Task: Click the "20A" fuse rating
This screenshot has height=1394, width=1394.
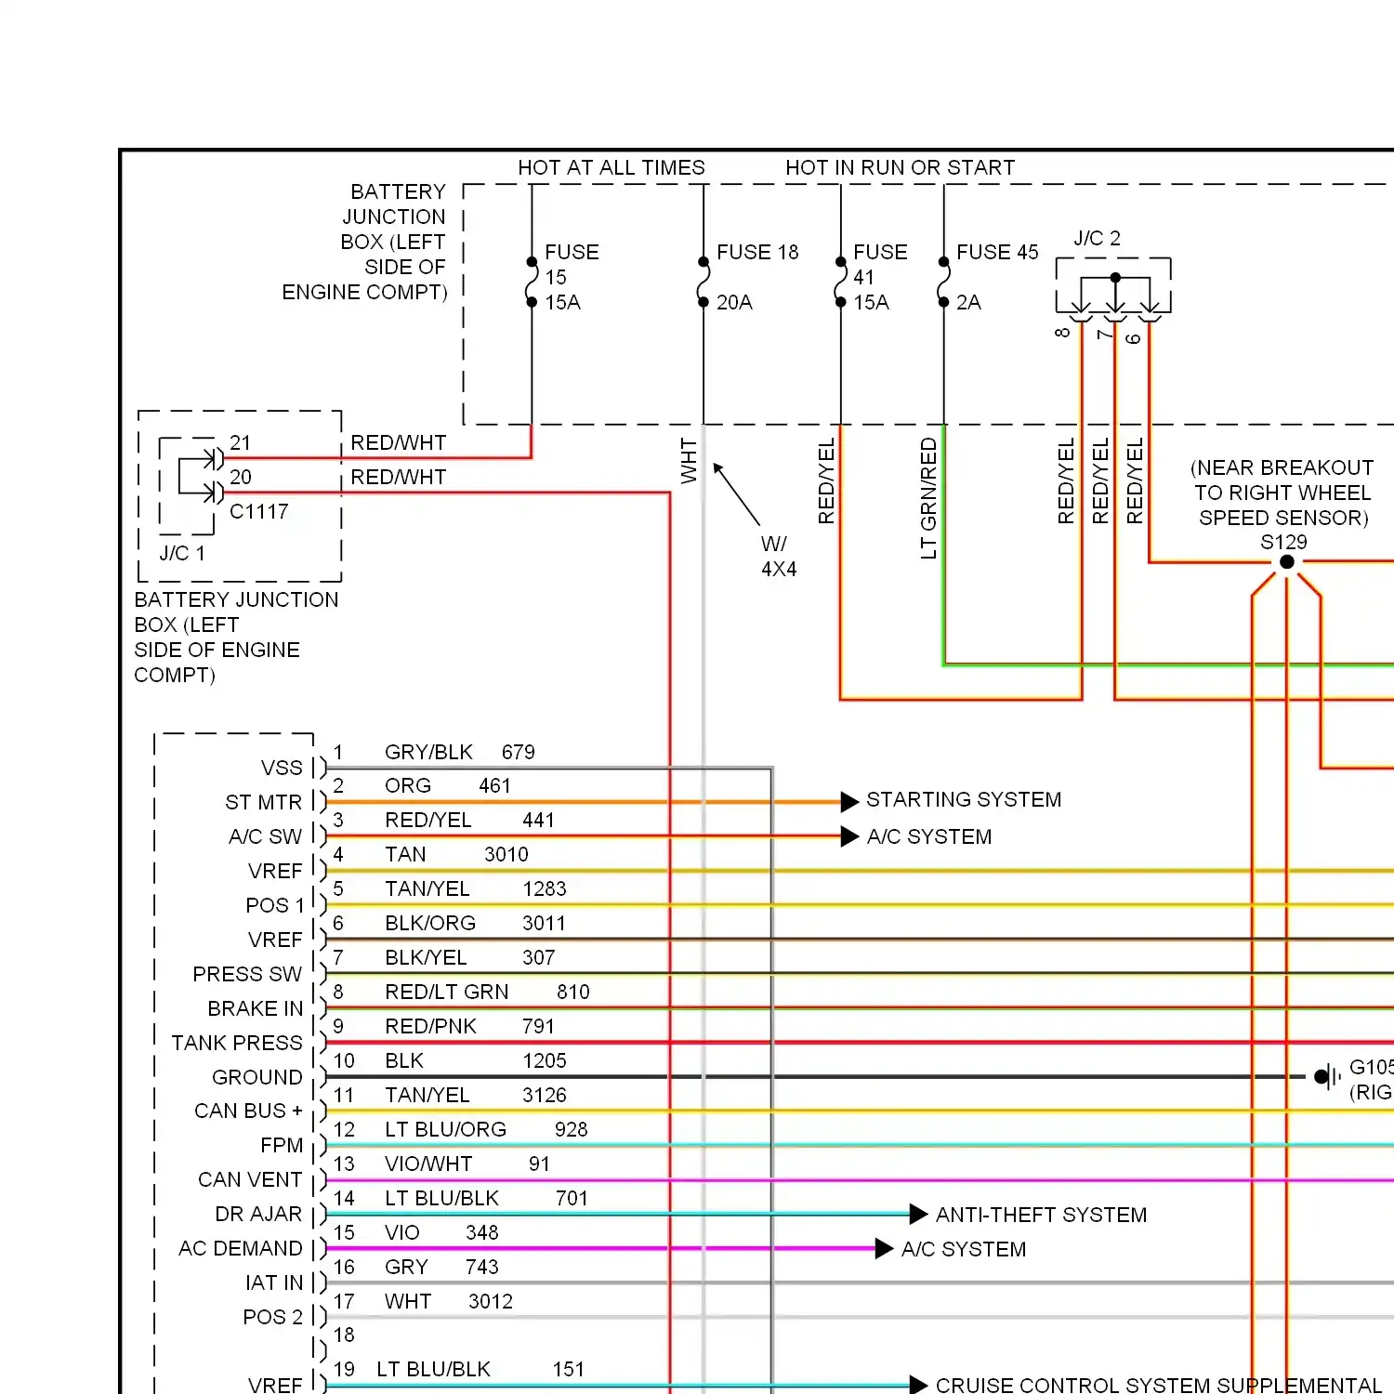Action: tap(734, 303)
